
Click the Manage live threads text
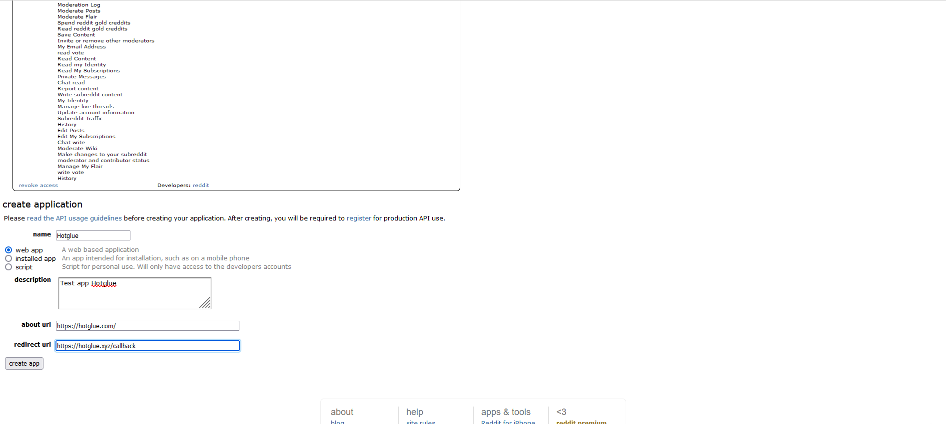point(85,107)
